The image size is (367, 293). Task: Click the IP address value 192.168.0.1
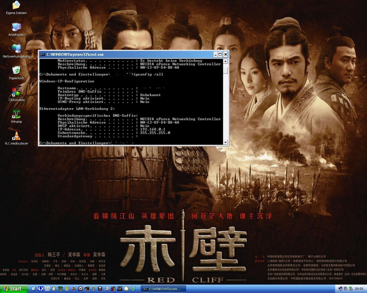tap(153, 129)
